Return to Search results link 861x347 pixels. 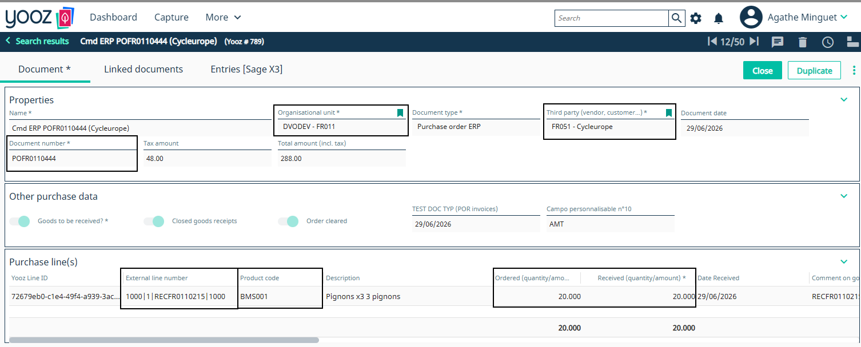[42, 41]
